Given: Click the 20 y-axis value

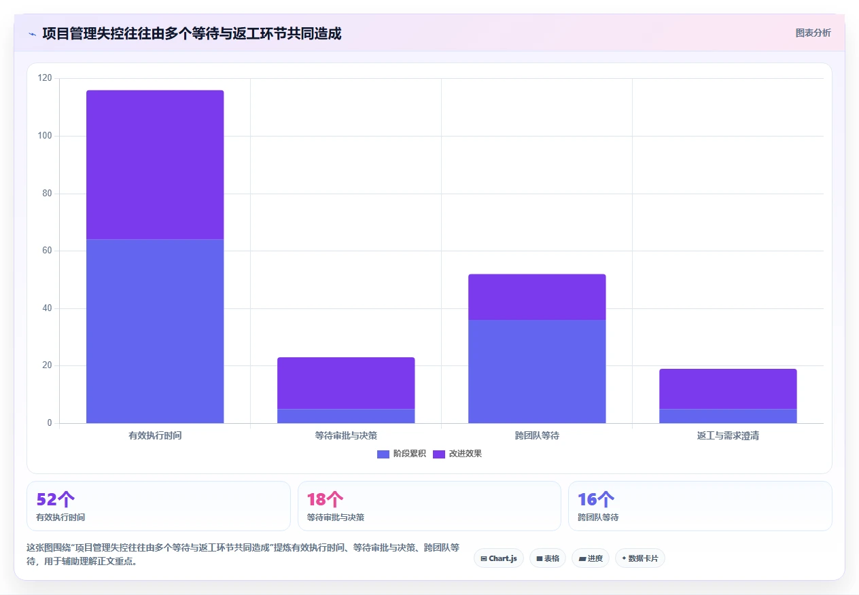Looking at the screenshot, I should (47, 365).
